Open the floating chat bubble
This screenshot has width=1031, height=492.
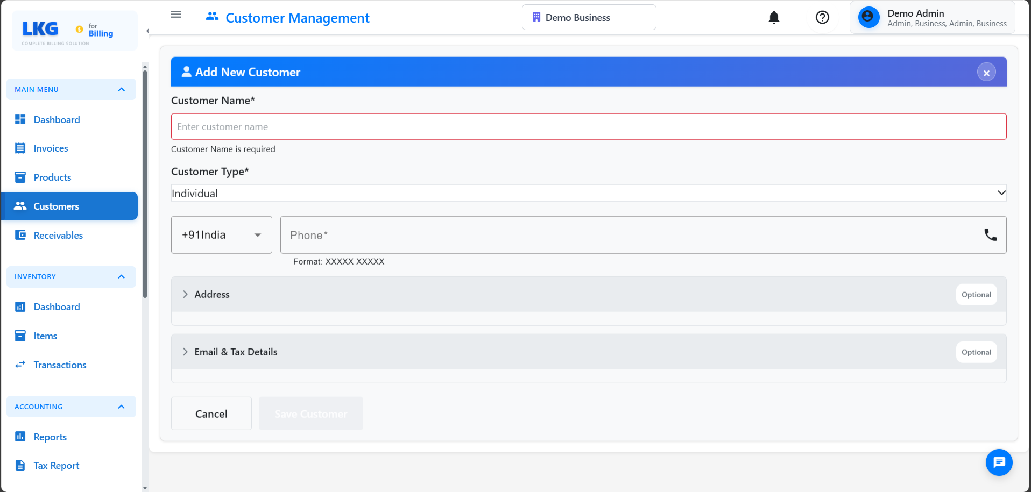click(999, 462)
